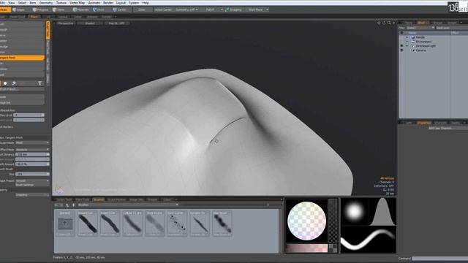Select Materials selection mode
The image size is (468, 263).
click(x=80, y=9)
